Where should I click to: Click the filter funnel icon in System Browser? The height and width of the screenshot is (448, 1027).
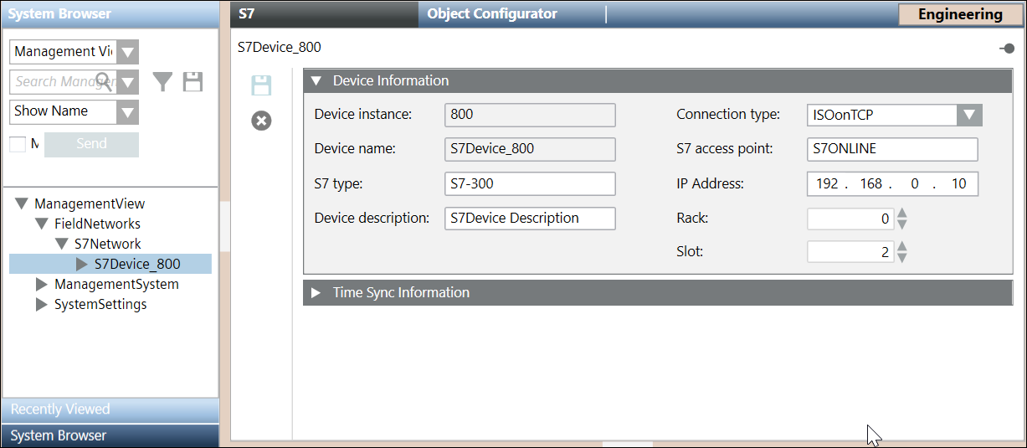click(162, 81)
